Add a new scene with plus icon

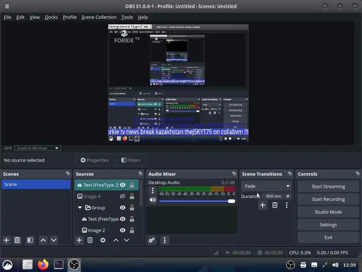pyautogui.click(x=6, y=240)
